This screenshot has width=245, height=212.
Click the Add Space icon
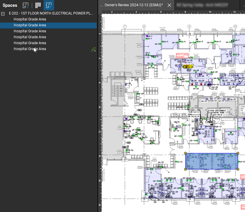click(x=26, y=5)
